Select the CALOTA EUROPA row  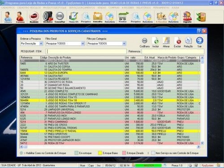(x=110, y=73)
